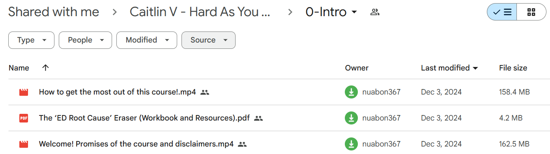The width and height of the screenshot is (550, 154).
Task: Open Welcome! Promises of the course and disclaimers.mp4
Action: tap(136, 144)
